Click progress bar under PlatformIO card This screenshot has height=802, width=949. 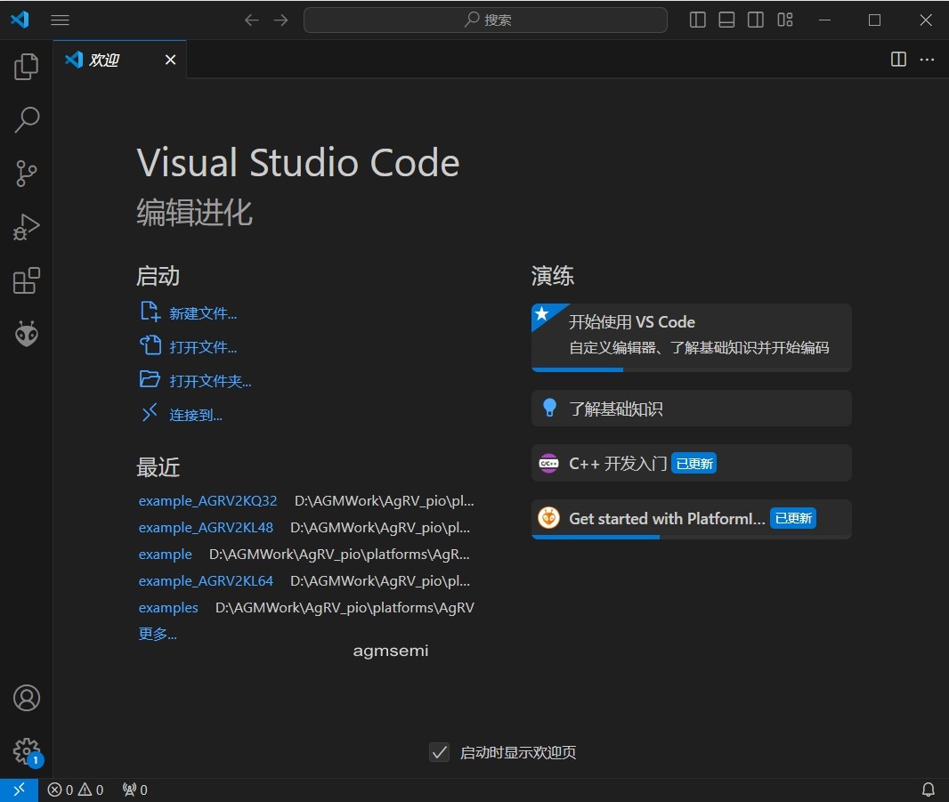click(691, 537)
